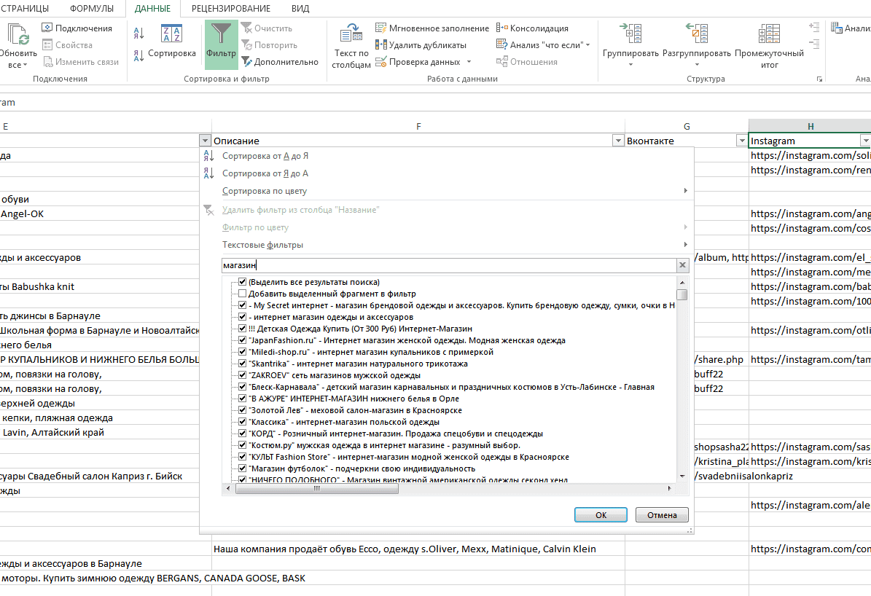
Task: Uncheck Skantrika item
Action: pos(242,364)
